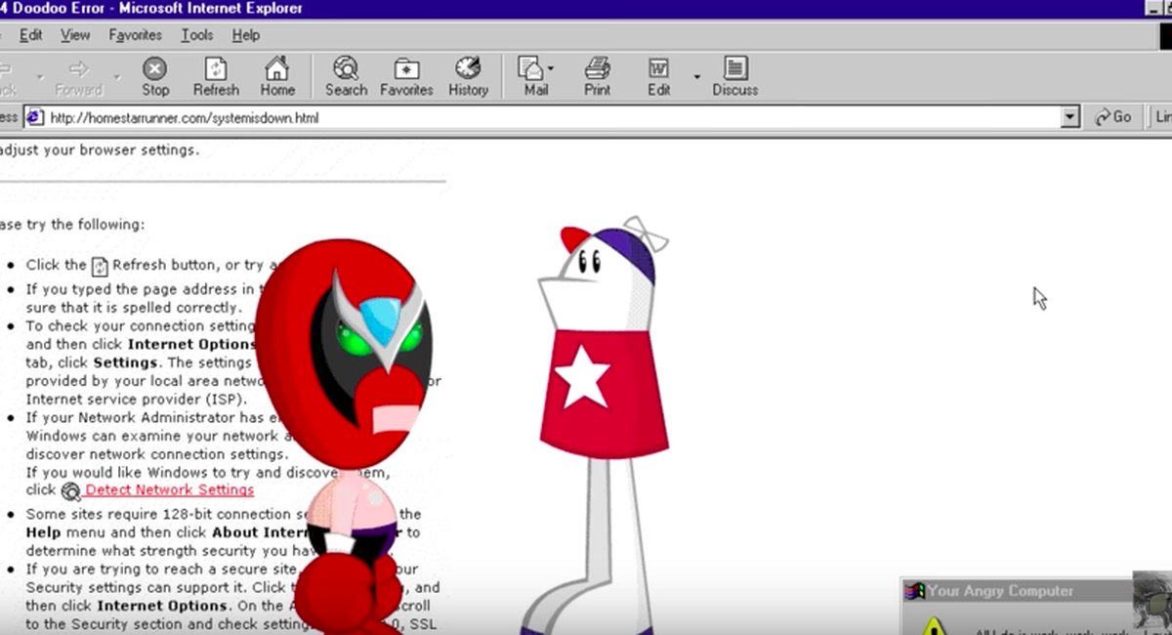Viewport: 1172px width, 635px height.
Task: Click the Your Angry Computer popup title bar
Action: (x=1016, y=591)
